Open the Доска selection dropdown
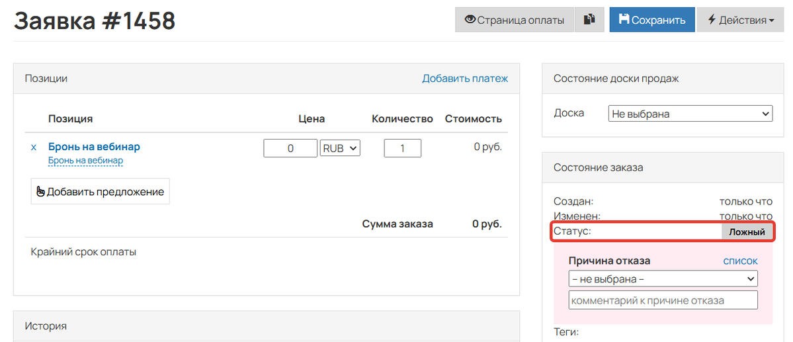Image resolution: width=793 pixels, height=342 pixels. click(x=690, y=114)
